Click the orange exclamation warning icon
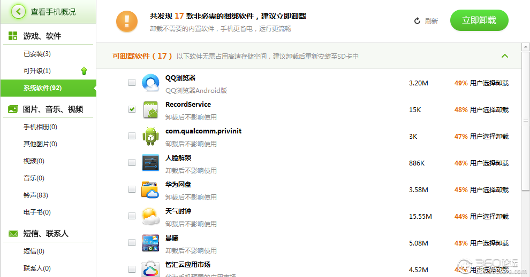Screen dimensions: 530x277 [127, 21]
